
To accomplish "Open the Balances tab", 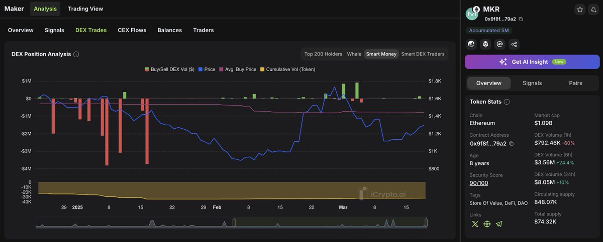I will click(170, 30).
